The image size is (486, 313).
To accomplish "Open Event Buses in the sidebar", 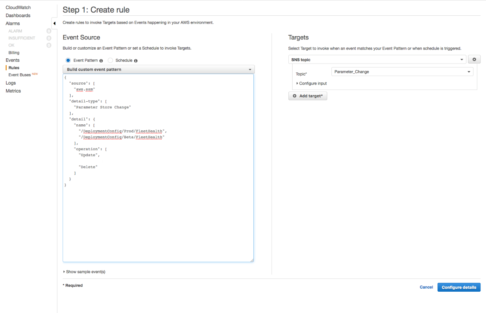I will [20, 75].
